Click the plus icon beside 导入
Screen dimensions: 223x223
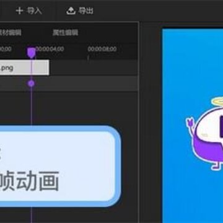tap(19, 11)
